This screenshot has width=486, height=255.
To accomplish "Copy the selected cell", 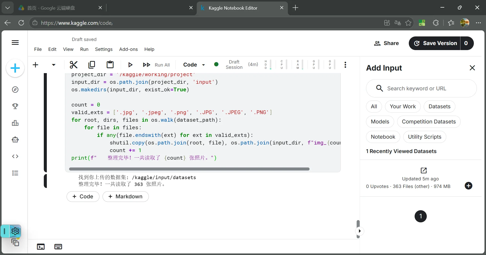I will click(92, 65).
